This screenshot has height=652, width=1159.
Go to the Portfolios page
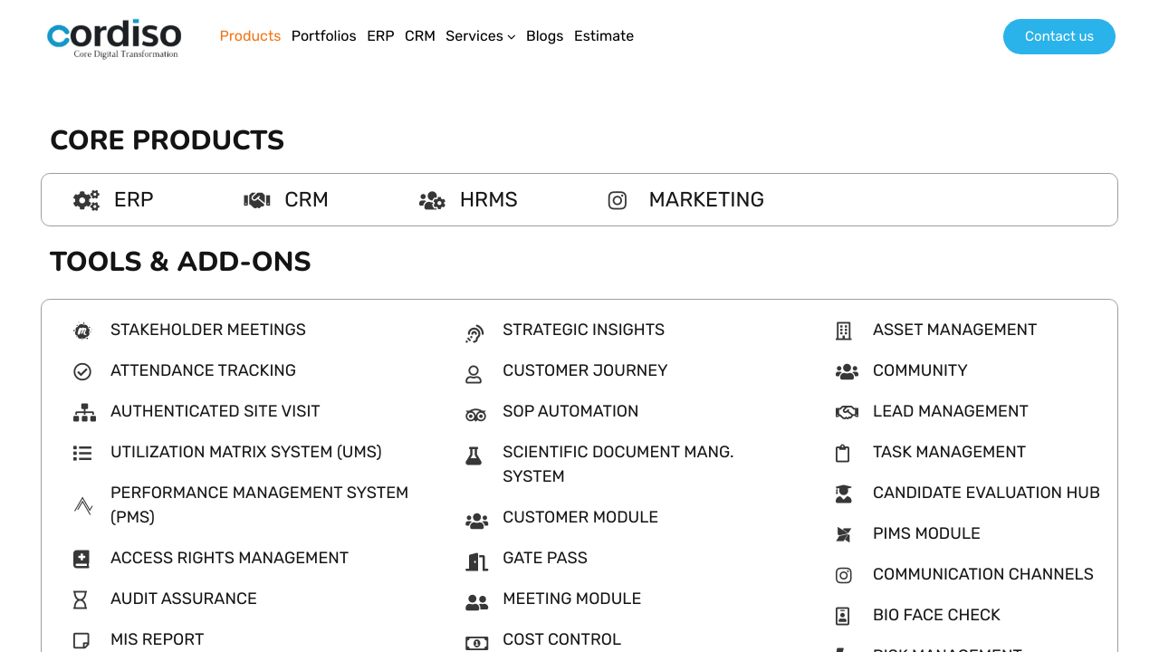coord(323,36)
